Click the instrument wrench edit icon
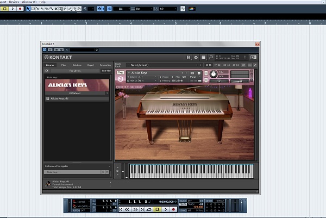The image size is (326, 218). tap(120, 73)
